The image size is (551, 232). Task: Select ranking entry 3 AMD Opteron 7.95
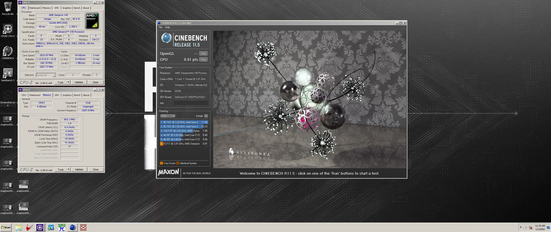(184, 131)
